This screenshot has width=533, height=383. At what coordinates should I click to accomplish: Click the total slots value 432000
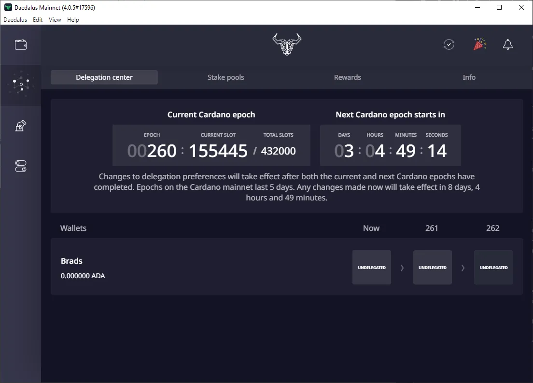(279, 151)
